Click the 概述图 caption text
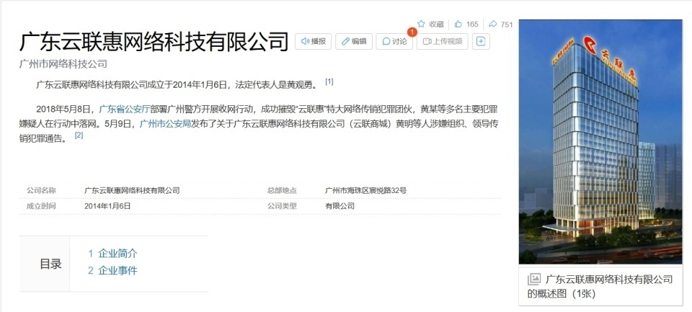692x312 pixels. click(600, 286)
